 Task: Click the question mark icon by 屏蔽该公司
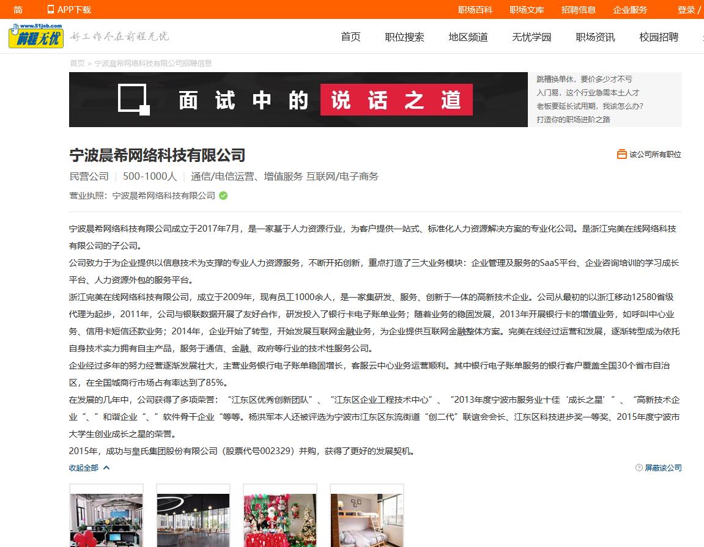[x=639, y=468]
